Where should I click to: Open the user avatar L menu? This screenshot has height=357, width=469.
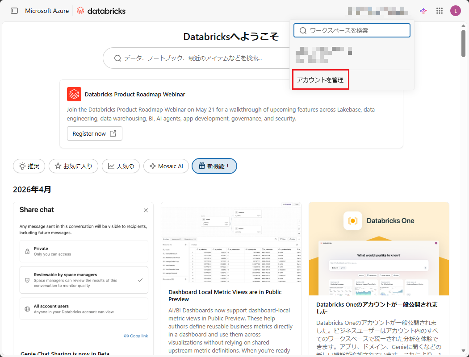pyautogui.click(x=455, y=11)
